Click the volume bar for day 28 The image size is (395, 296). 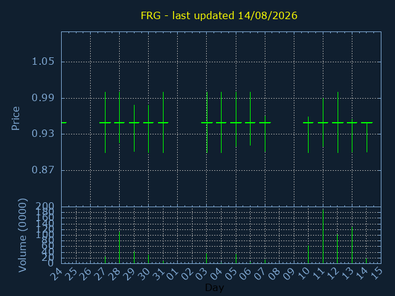tap(119, 247)
